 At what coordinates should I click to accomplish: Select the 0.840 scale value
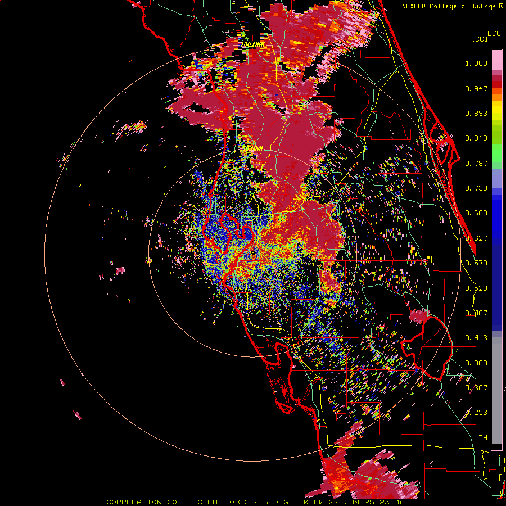pyautogui.click(x=476, y=138)
